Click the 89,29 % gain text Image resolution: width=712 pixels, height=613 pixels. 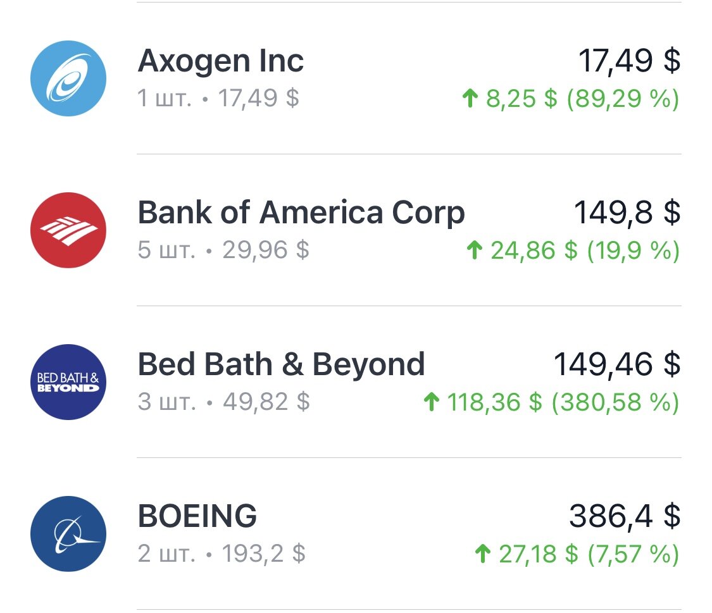(623, 99)
